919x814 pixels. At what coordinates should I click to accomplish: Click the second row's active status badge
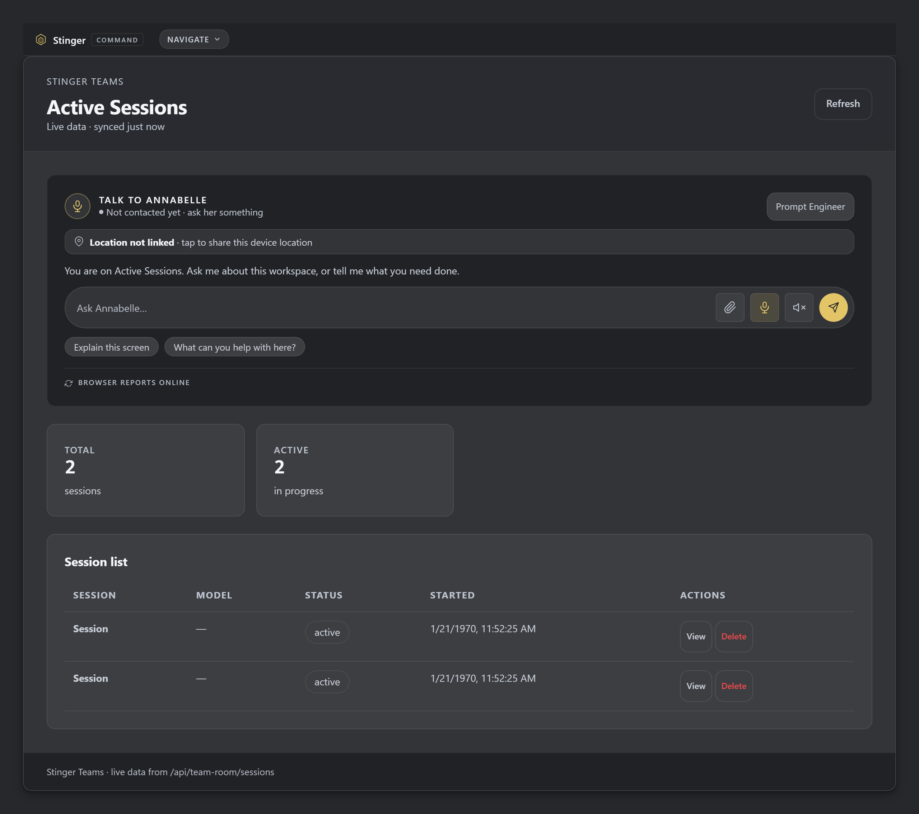(x=327, y=682)
